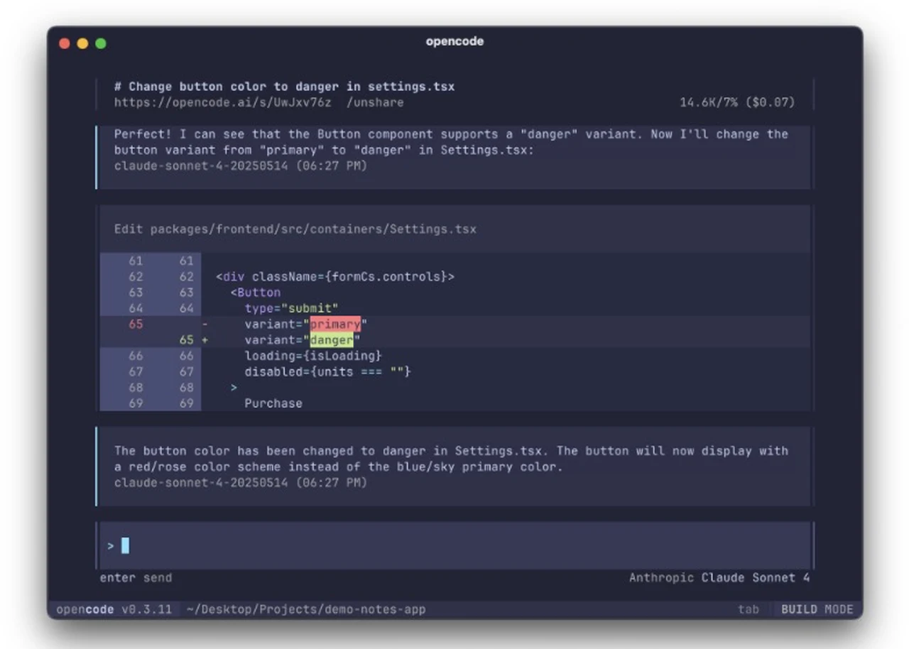Toggle BUILD MODE in the status bar

(817, 609)
